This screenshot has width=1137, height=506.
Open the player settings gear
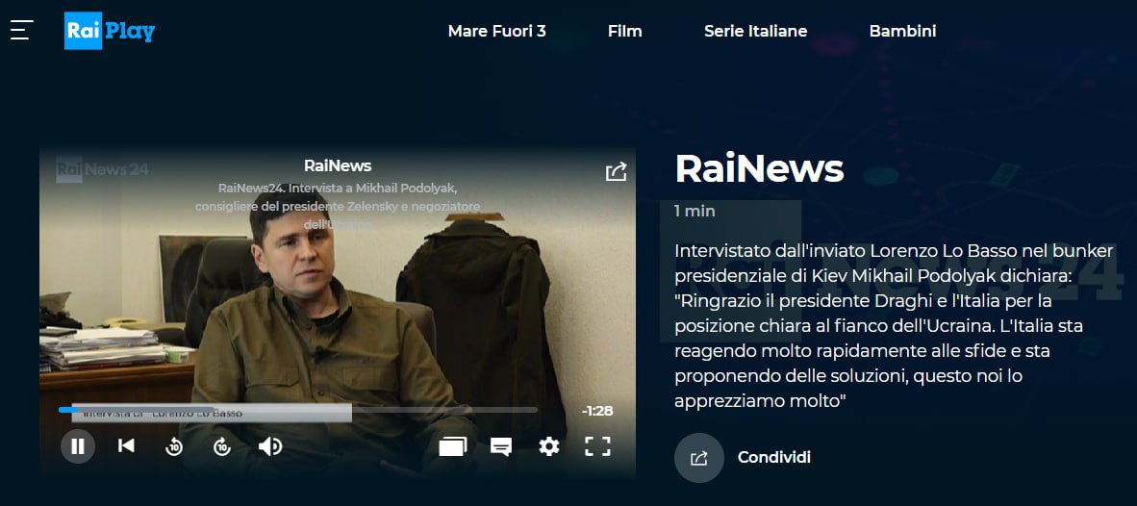[549, 446]
